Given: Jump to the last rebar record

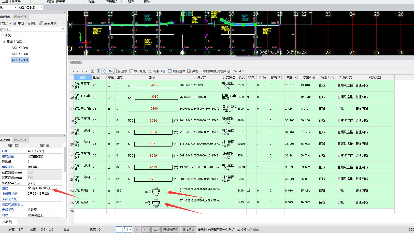Looking at the screenshot, I should (87, 71).
